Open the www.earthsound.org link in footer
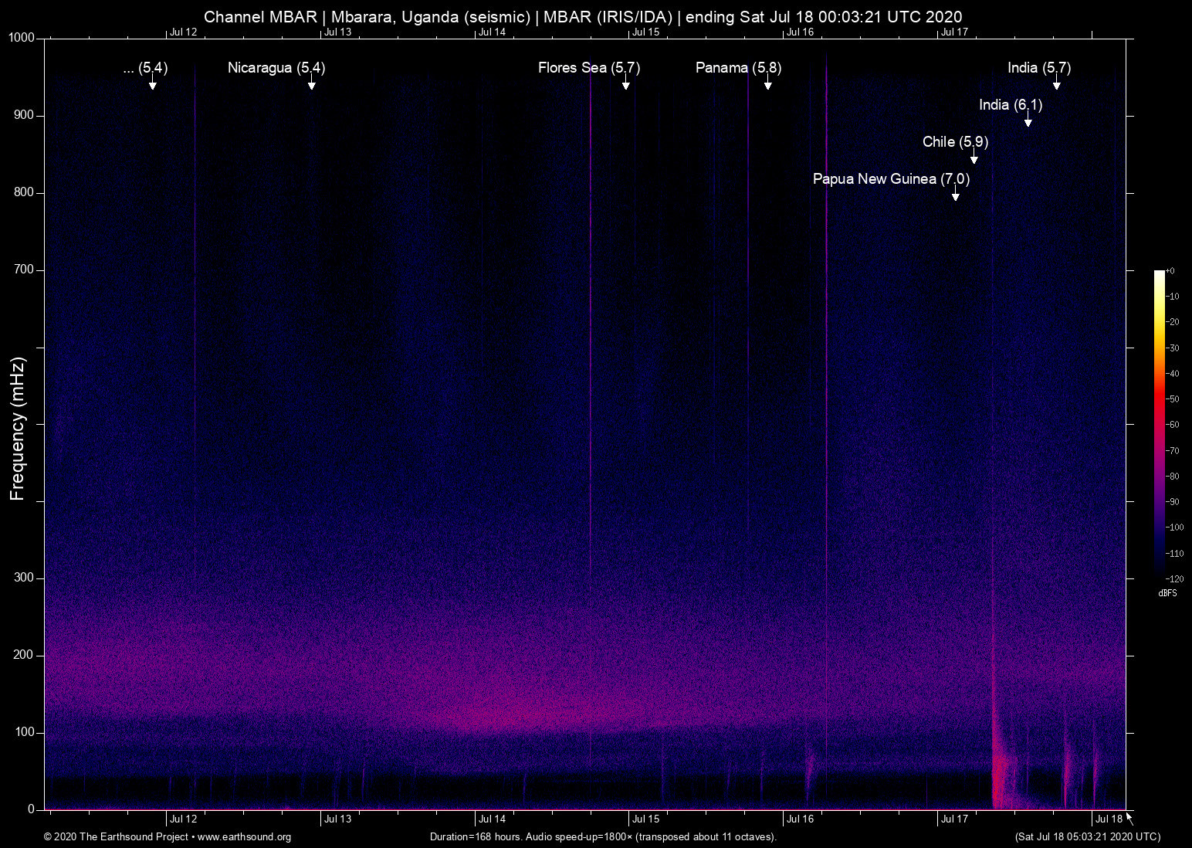This screenshot has width=1192, height=848. [244, 837]
